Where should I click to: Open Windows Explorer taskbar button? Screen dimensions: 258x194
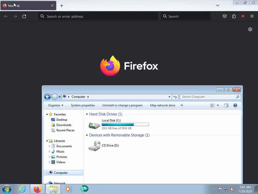[53, 189]
